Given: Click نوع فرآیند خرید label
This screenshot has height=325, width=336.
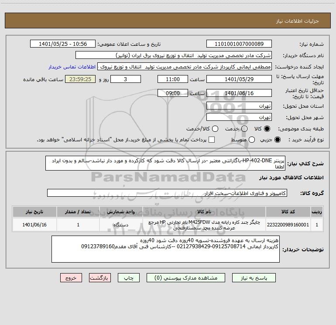Looking at the screenshot, I should click(306, 140).
